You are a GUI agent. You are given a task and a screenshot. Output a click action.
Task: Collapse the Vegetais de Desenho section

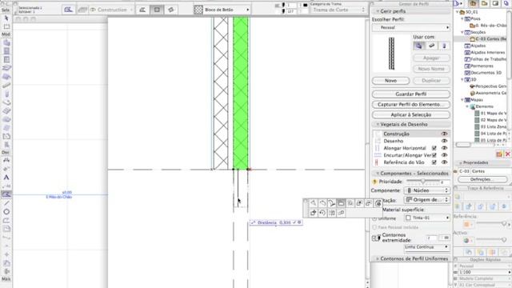378,125
